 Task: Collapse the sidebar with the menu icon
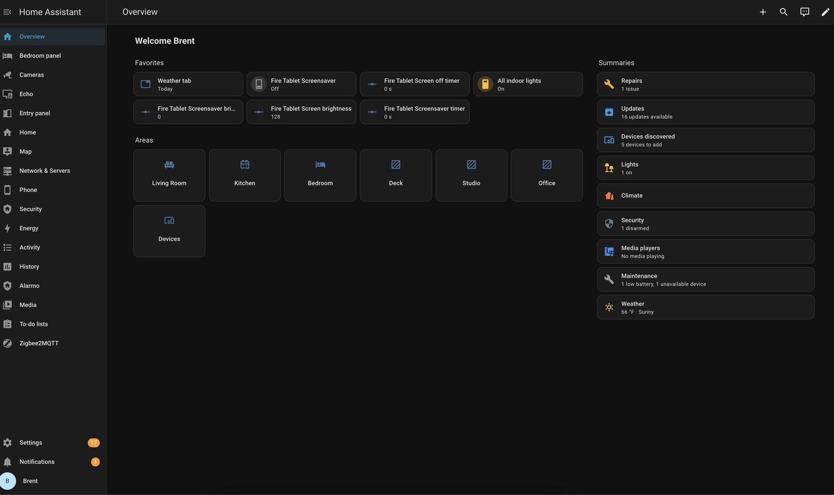click(7, 12)
